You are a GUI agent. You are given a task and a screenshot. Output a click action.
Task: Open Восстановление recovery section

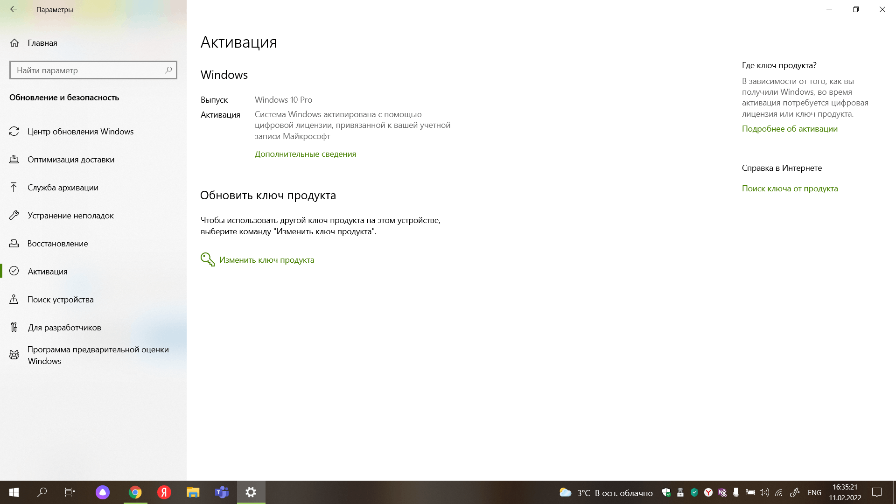pos(57,244)
